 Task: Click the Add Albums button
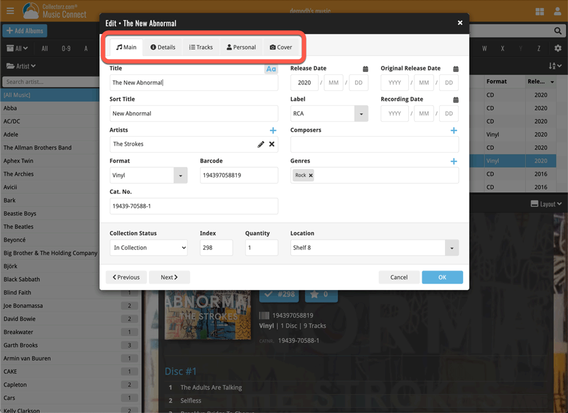25,31
